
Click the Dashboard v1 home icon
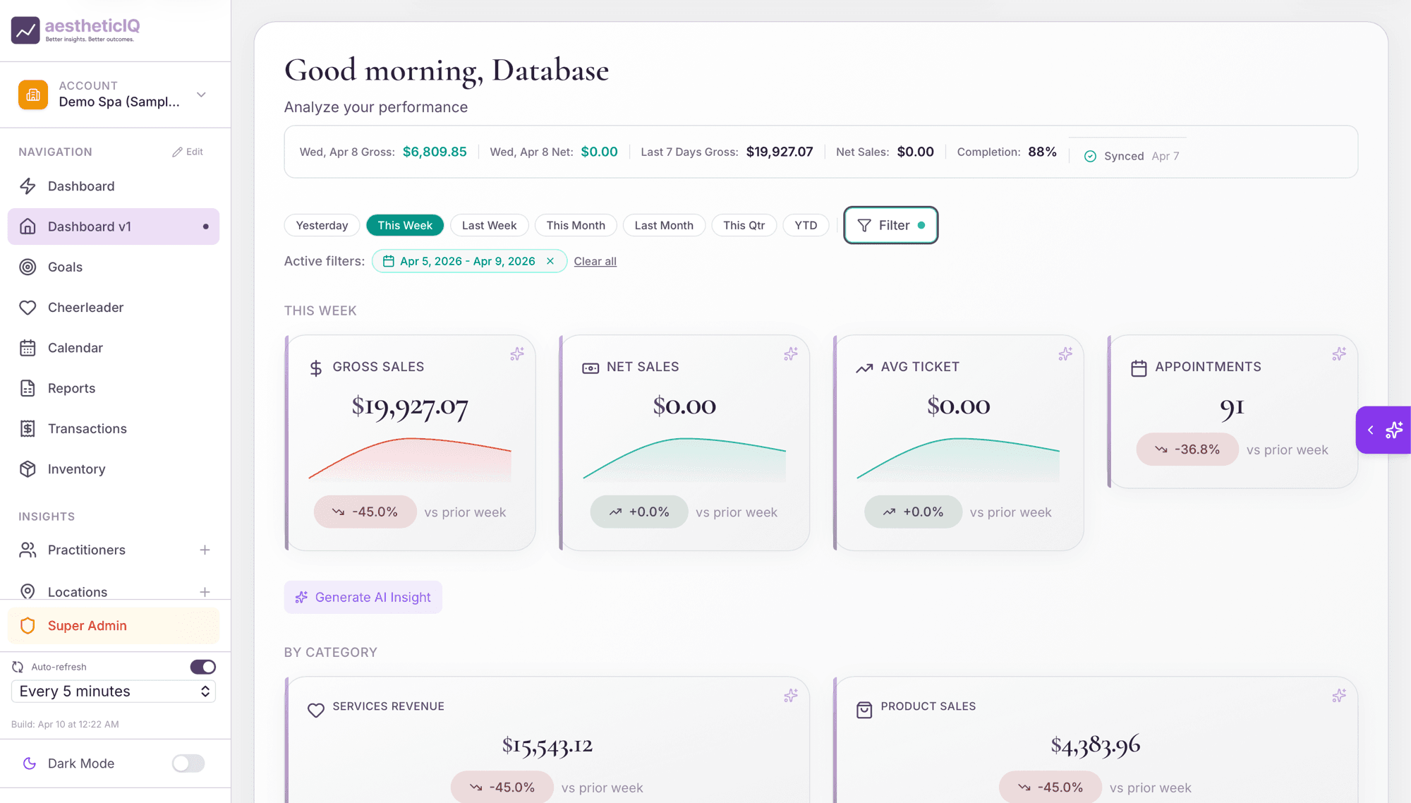(28, 227)
